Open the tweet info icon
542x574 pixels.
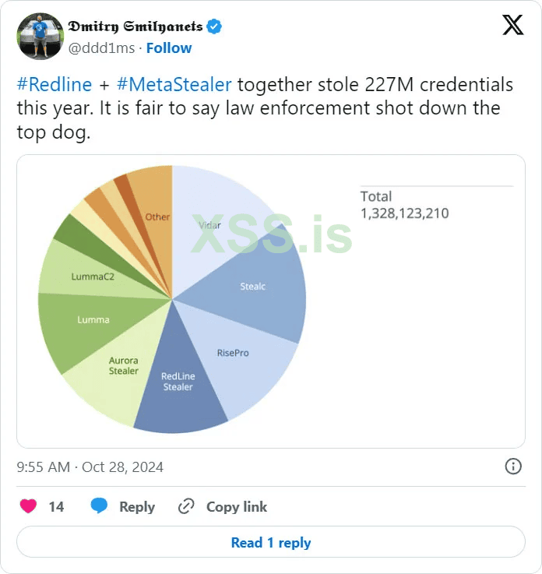(x=513, y=467)
